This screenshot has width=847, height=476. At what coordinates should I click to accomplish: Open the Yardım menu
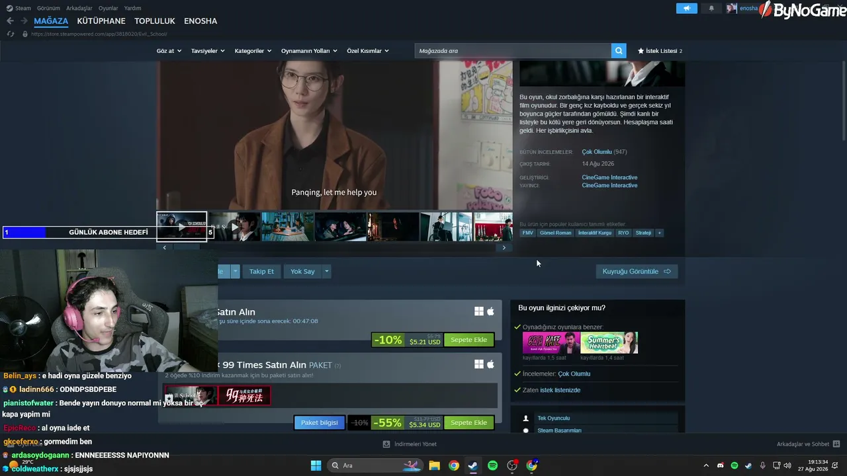pyautogui.click(x=132, y=8)
